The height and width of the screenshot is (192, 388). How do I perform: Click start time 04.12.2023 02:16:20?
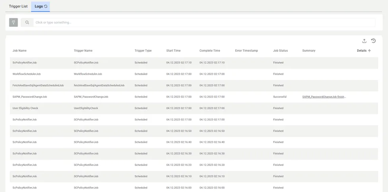pos(179,165)
